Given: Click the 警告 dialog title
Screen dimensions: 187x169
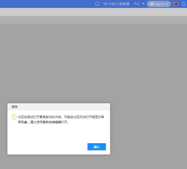Looking at the screenshot, I should (15, 107).
